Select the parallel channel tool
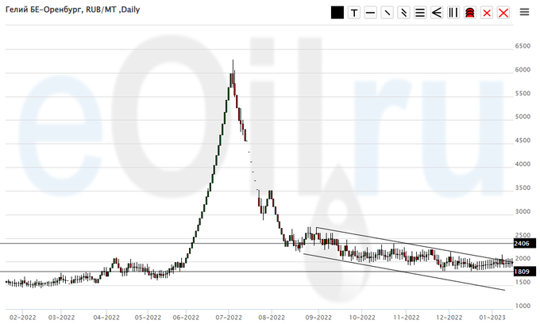The width and height of the screenshot is (540, 324). tap(403, 13)
